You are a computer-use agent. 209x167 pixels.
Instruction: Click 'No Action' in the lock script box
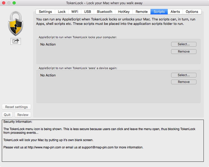(48, 44)
